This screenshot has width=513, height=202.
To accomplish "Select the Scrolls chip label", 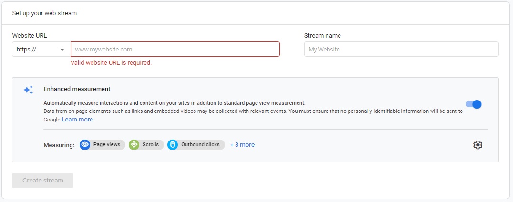I will [x=151, y=145].
